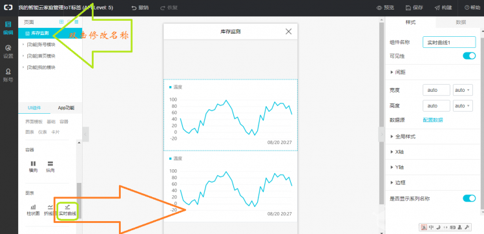The height and width of the screenshot is (234, 484).
Task: Click the 恢复 (Redo) button
Action: tap(169, 8)
